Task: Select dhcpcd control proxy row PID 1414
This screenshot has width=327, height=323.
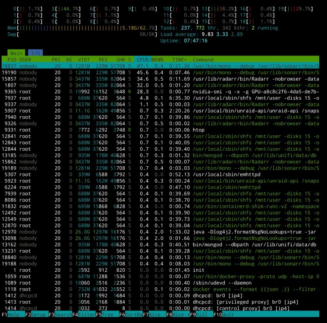Action: point(160,308)
